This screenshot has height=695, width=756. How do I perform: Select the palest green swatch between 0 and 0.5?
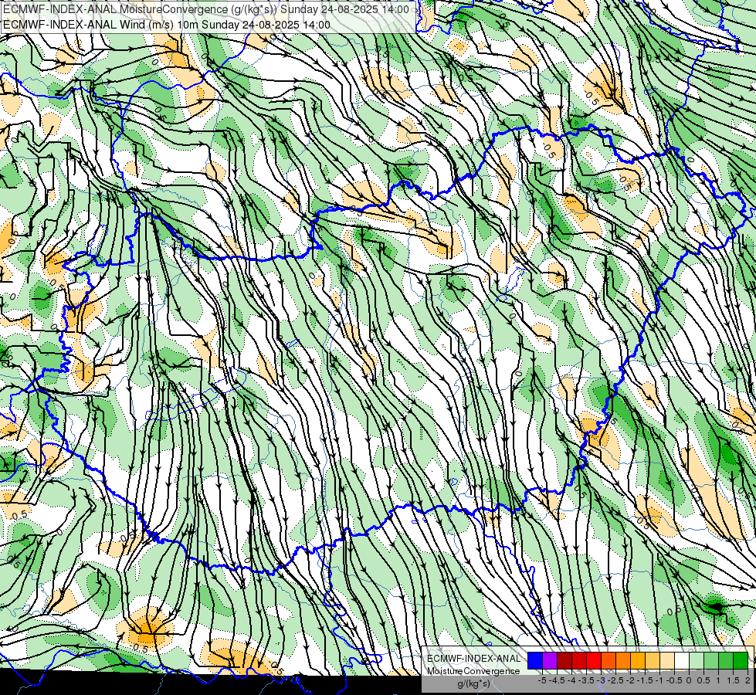click(x=697, y=661)
